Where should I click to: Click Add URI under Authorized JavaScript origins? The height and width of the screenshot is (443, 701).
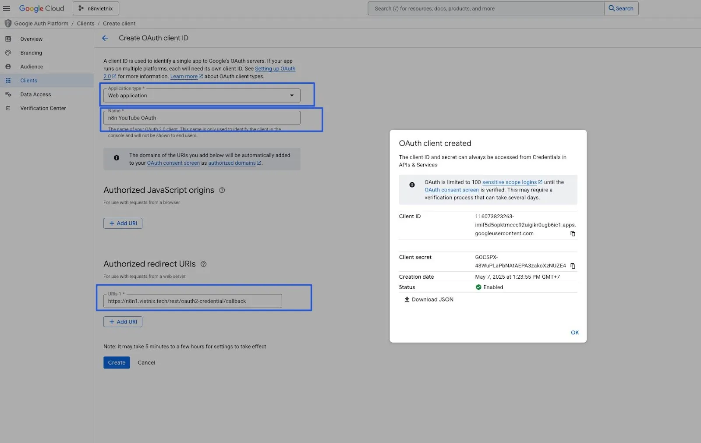(x=123, y=223)
